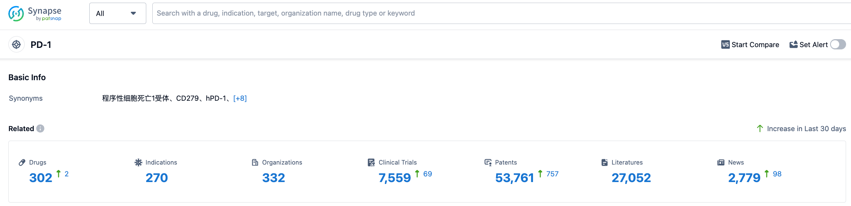
Task: Click in the drug search field
Action: tap(494, 14)
